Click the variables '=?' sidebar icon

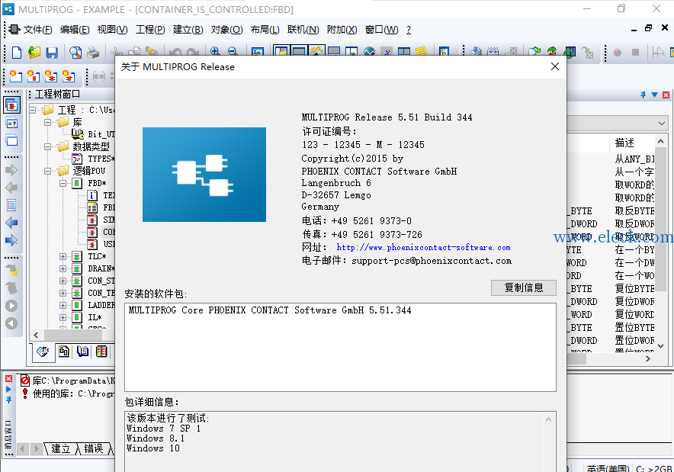11,124
